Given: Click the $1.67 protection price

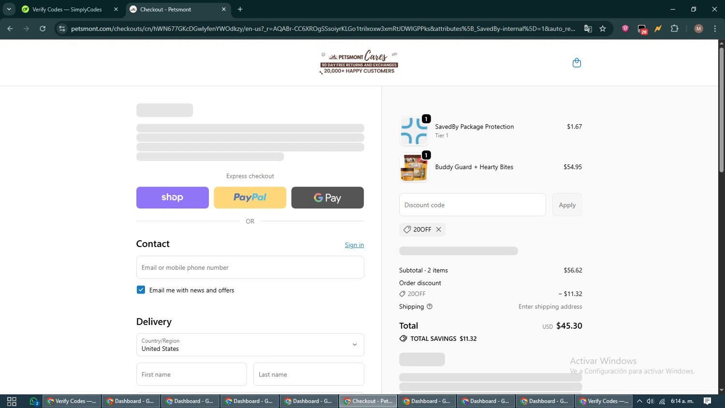Looking at the screenshot, I should click(574, 127).
